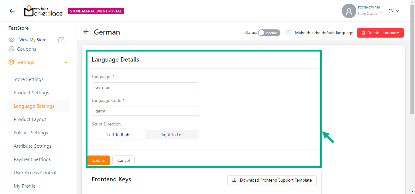415x194 pixels.
Task: Open Payment Settings in sidebar
Action: click(32, 159)
